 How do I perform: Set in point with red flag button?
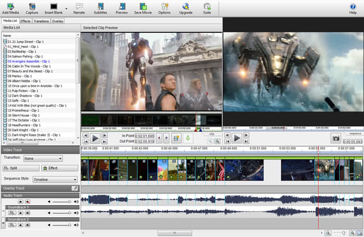click(x=159, y=138)
